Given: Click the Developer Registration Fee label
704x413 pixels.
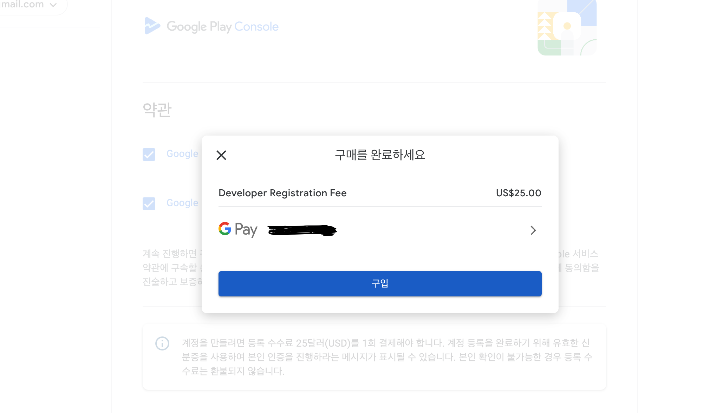Looking at the screenshot, I should pos(282,193).
